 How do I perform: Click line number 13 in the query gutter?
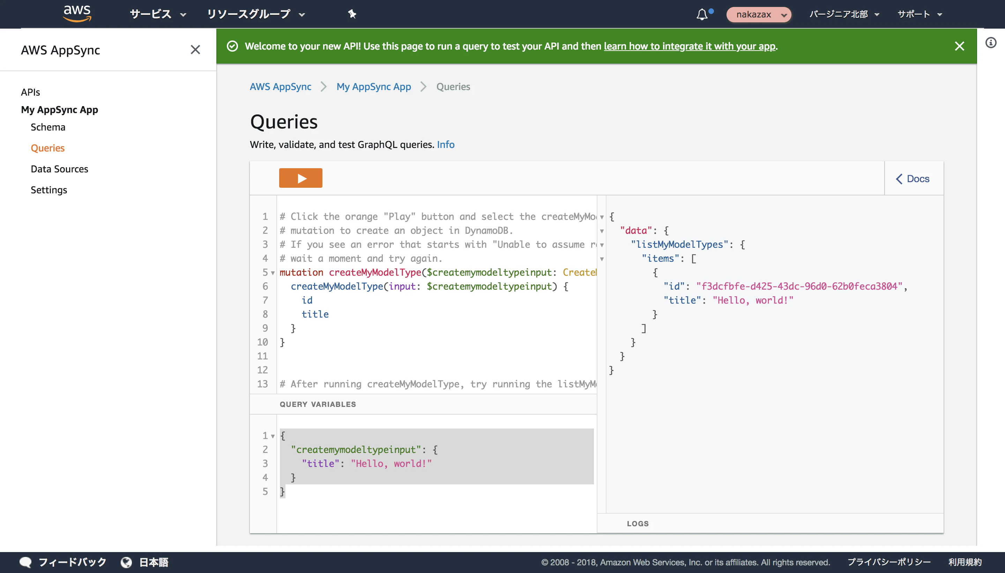click(x=262, y=384)
